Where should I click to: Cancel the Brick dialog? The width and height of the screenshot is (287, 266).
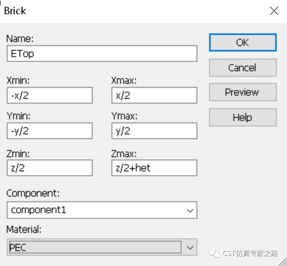[242, 68]
